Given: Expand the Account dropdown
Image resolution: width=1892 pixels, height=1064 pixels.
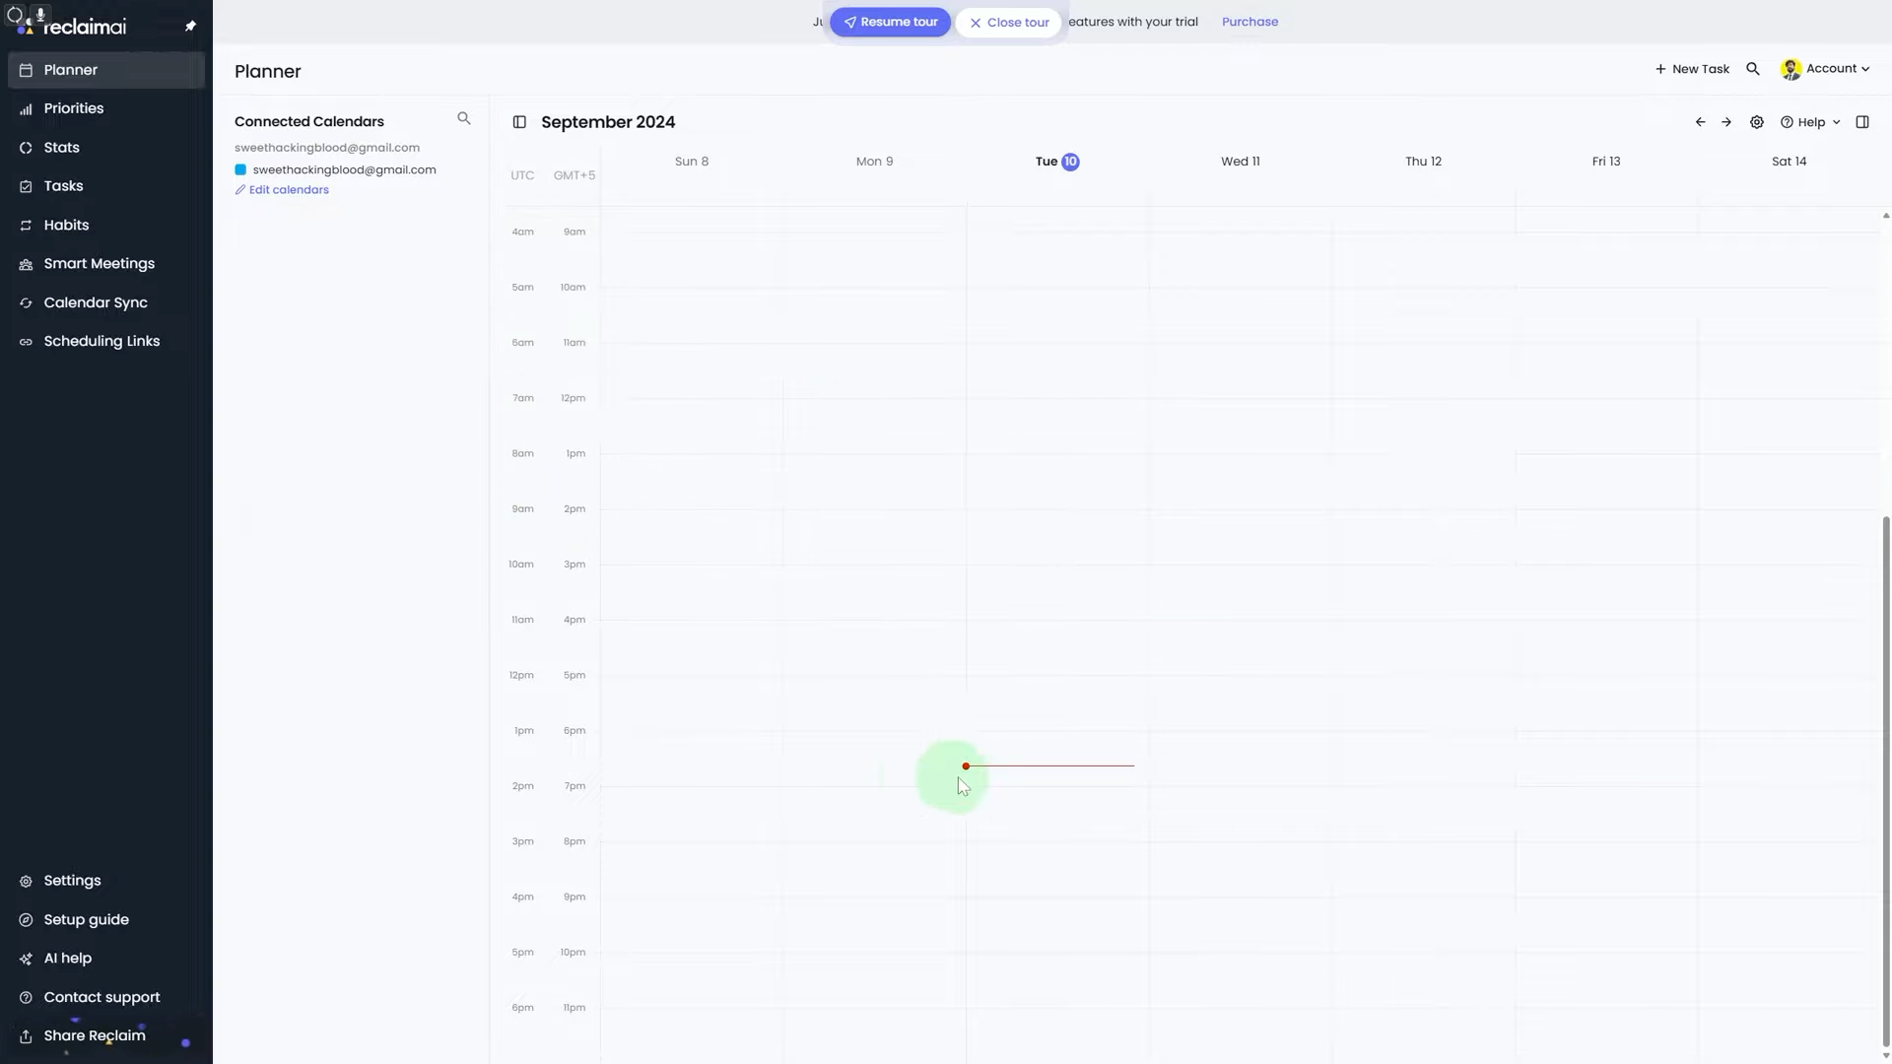Looking at the screenshot, I should [x=1826, y=69].
